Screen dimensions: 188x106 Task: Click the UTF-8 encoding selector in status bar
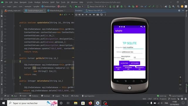(156, 99)
